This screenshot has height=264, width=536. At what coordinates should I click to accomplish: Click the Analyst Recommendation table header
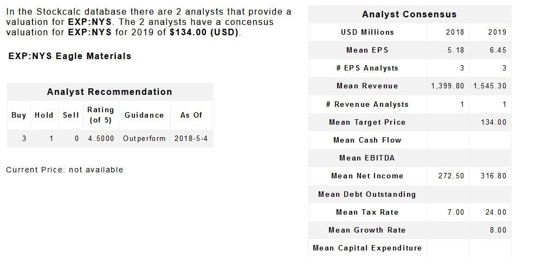109,92
